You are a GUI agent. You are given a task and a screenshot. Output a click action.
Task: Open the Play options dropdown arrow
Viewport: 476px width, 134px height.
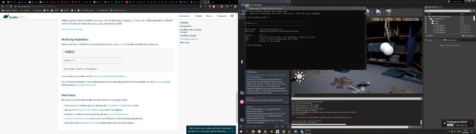[x=384, y=13]
